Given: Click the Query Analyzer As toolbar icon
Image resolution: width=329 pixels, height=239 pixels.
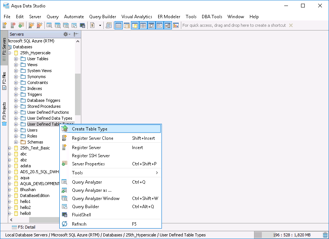Looking at the screenshot, I should tap(58, 25).
